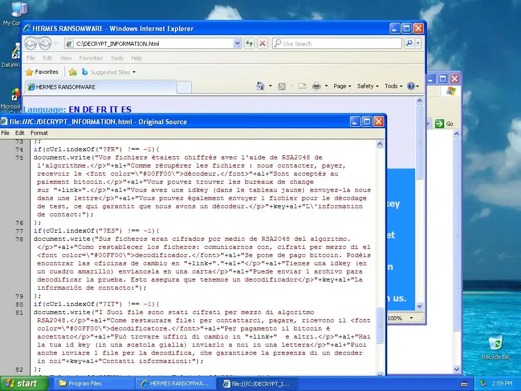Print page with printer icon
521x391 pixels.
pyautogui.click(x=316, y=87)
